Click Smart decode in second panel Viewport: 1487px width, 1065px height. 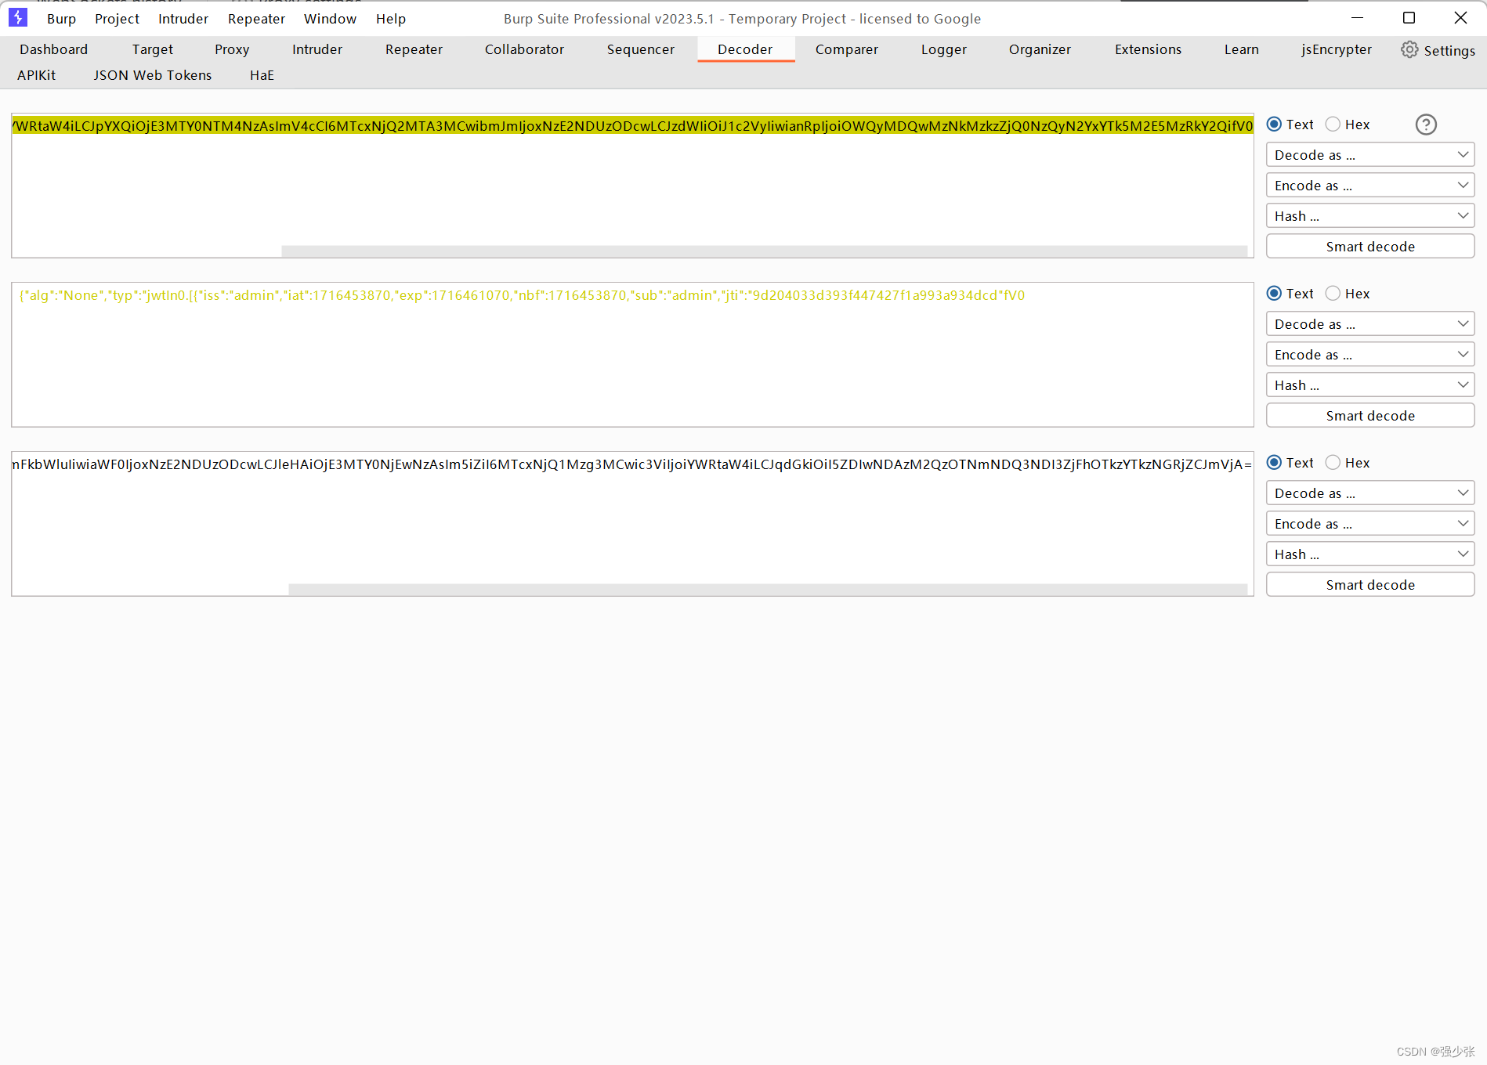[1370, 416]
